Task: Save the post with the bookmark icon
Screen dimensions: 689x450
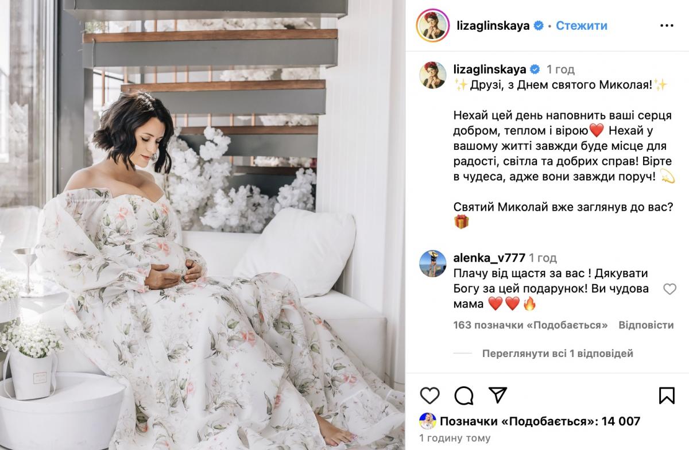Action: click(x=667, y=395)
